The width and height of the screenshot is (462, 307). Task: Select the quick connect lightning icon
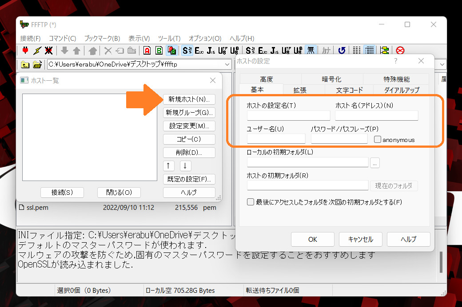point(37,50)
